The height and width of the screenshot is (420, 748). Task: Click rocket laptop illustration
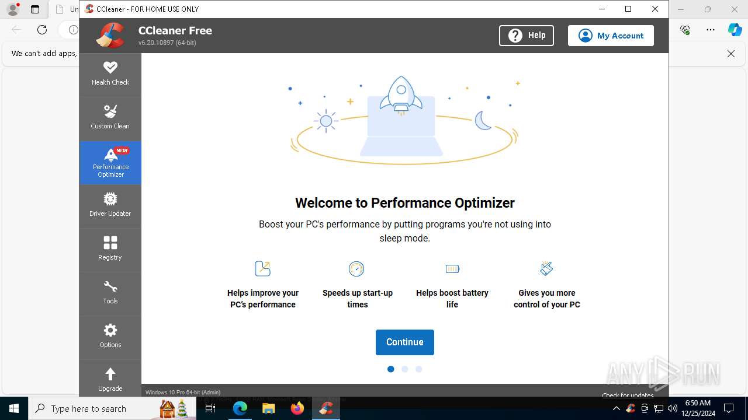(x=404, y=120)
